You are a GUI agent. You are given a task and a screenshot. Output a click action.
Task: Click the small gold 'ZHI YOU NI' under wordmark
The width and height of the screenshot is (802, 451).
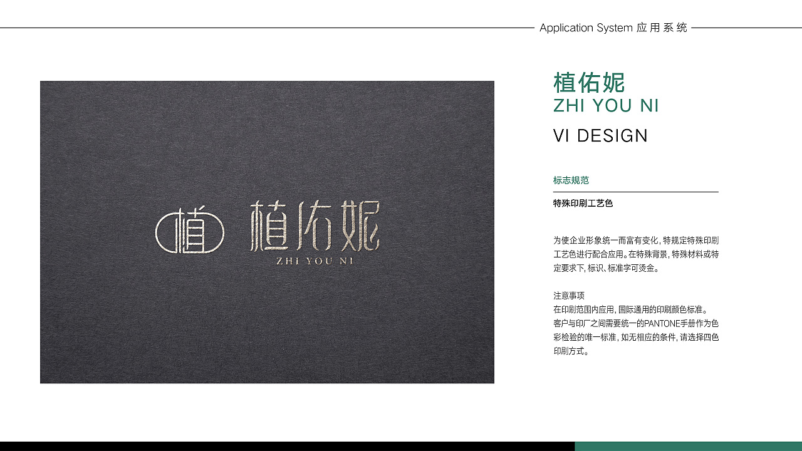coord(315,261)
